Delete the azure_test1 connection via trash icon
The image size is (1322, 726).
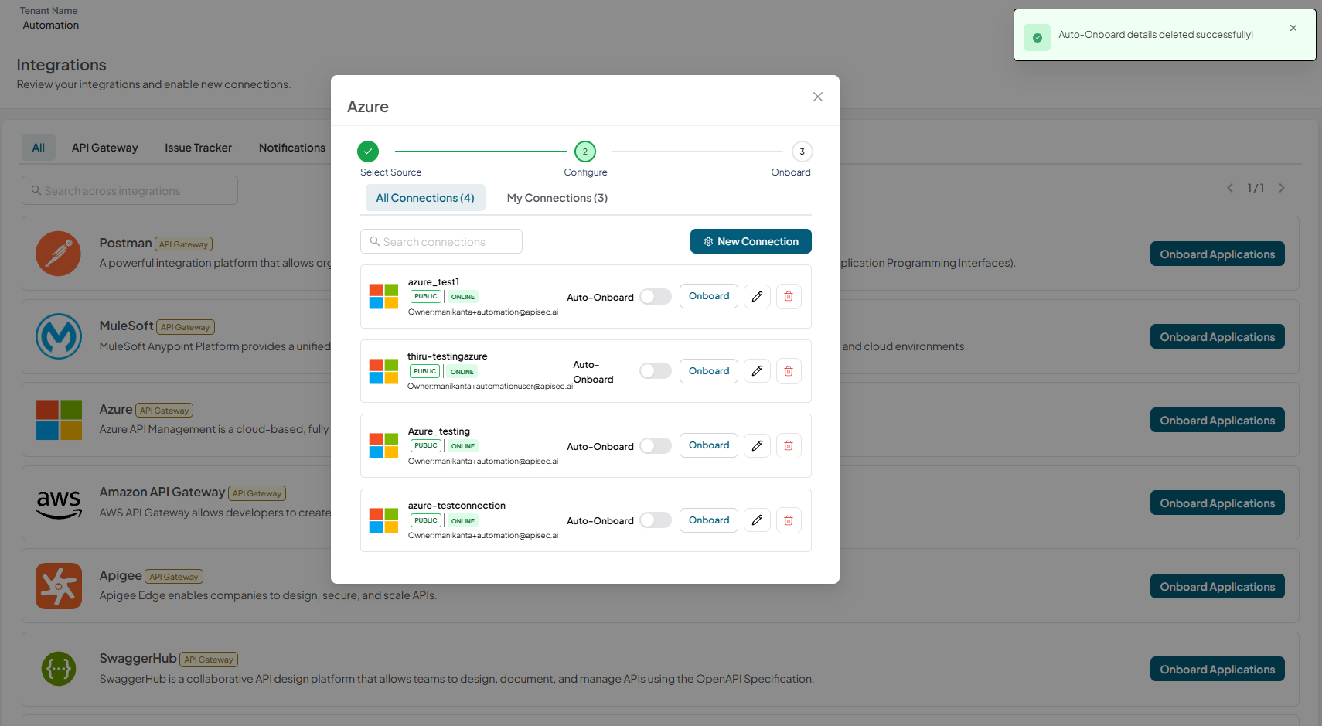789,296
